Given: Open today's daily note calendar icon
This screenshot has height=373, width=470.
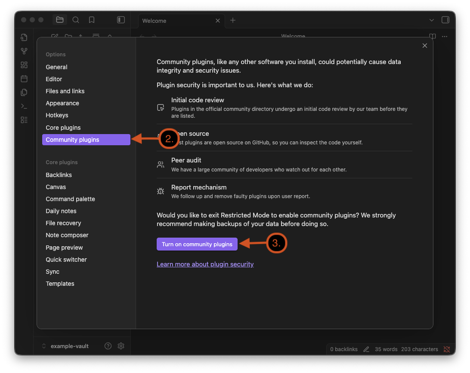Looking at the screenshot, I should [x=24, y=79].
